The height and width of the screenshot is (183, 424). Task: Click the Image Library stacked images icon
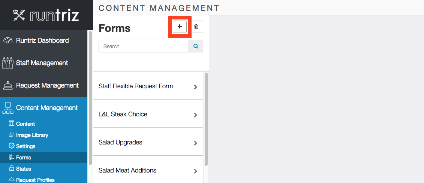[x=11, y=135]
